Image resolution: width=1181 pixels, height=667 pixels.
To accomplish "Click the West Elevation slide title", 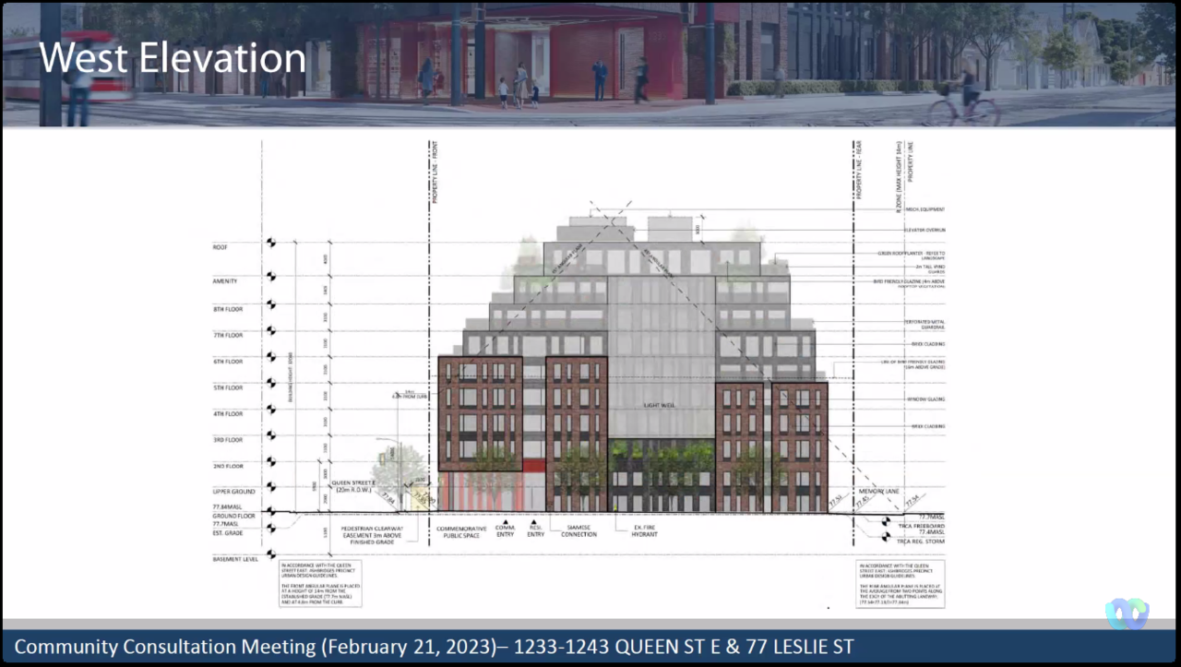I will click(x=172, y=57).
